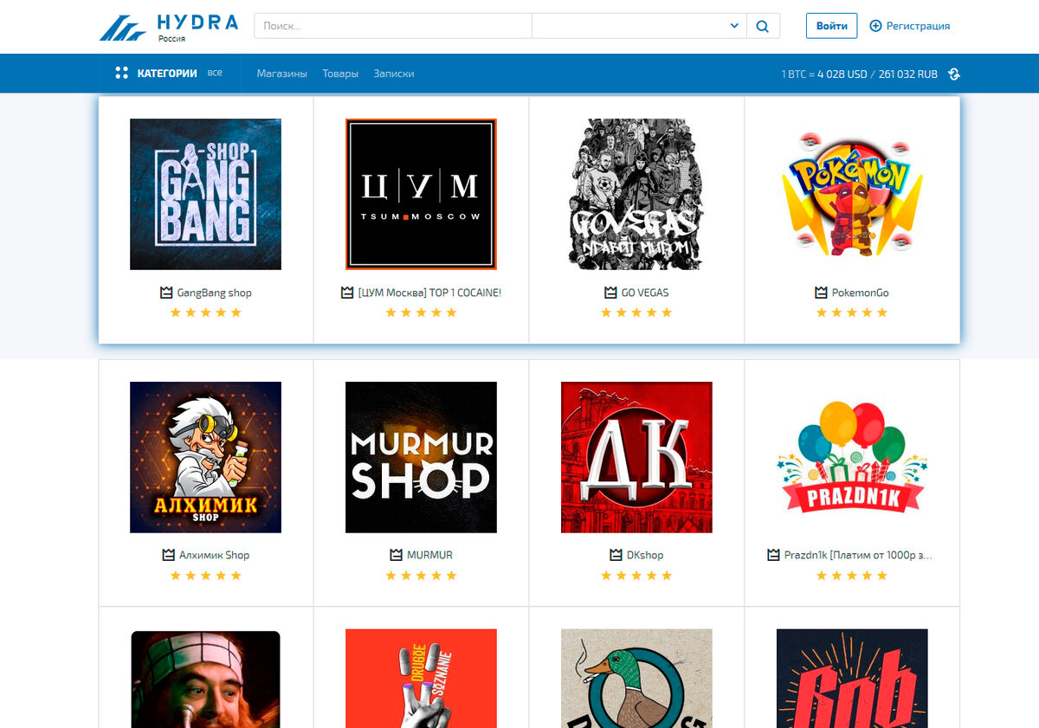Click the crown icon next to Алхимик Shop
Viewport: 1039px width, 728px height.
tap(169, 555)
